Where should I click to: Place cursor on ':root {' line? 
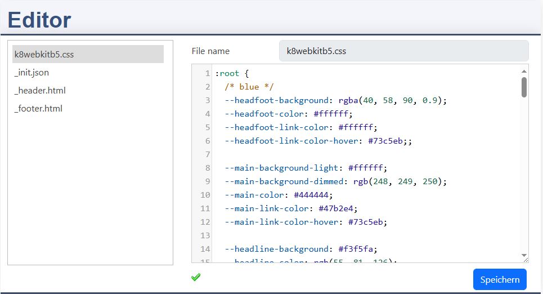pos(232,73)
